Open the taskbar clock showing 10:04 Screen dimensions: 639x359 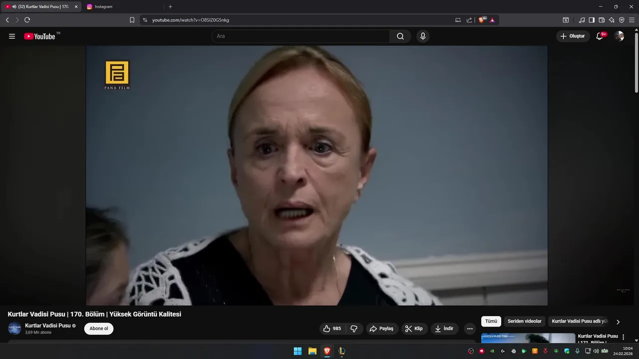[623, 351]
